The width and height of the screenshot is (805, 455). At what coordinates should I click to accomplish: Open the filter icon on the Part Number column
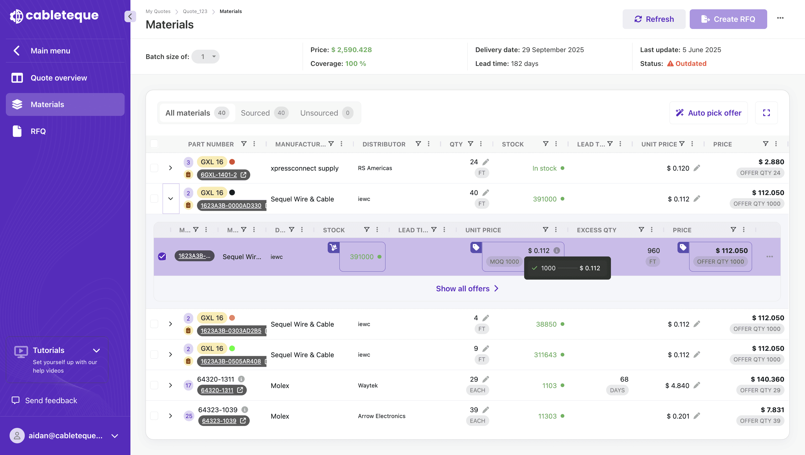click(244, 144)
